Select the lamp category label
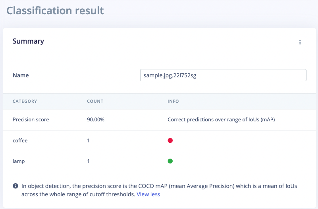Viewport: 318px width, 209px height. [19, 161]
